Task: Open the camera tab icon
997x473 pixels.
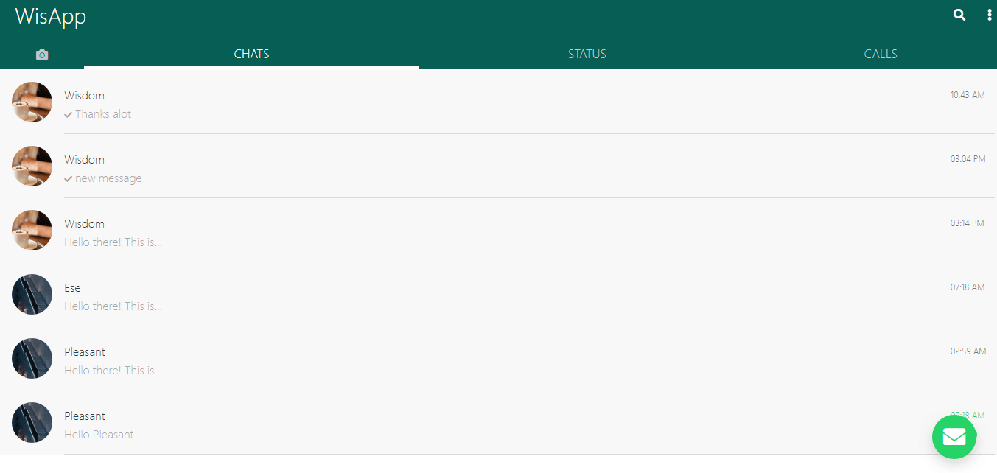Action: 42,55
